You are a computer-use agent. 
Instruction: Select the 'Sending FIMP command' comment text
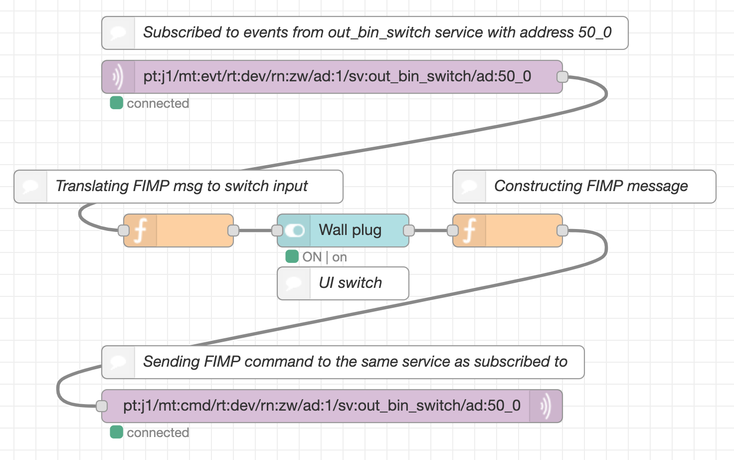pos(355,362)
